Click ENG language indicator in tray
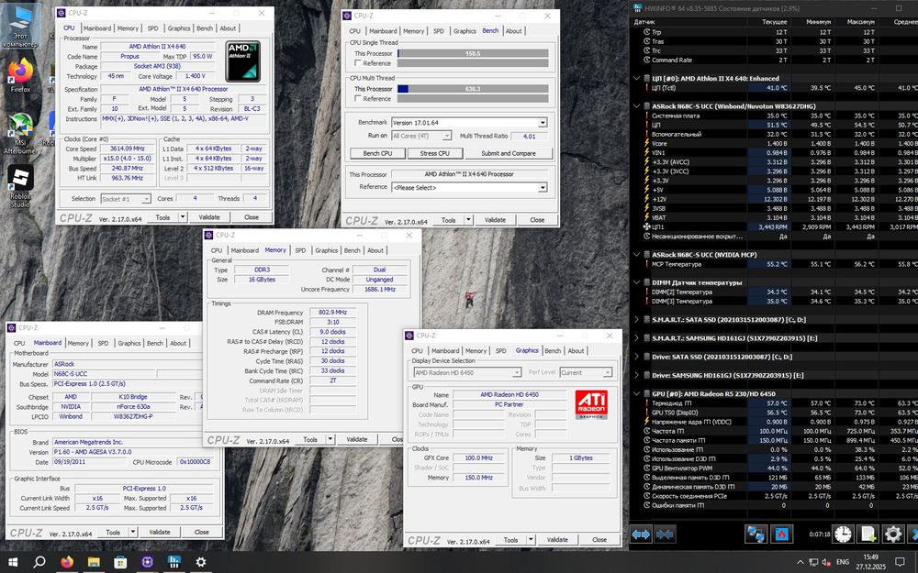Image resolution: width=918 pixels, height=573 pixels. pos(843,562)
